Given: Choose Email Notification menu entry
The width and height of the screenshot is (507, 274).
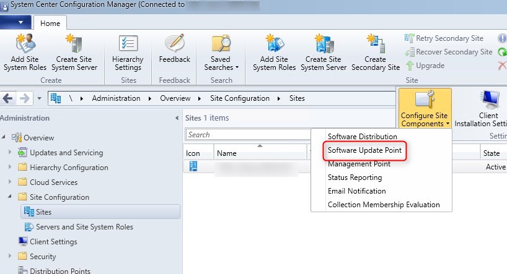Looking at the screenshot, I should [356, 191].
